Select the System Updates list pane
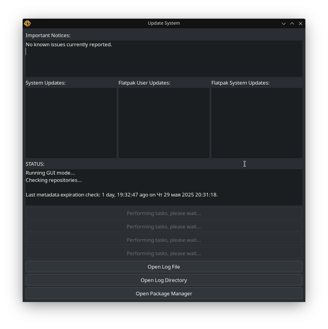The image size is (328, 329). [x=71, y=123]
